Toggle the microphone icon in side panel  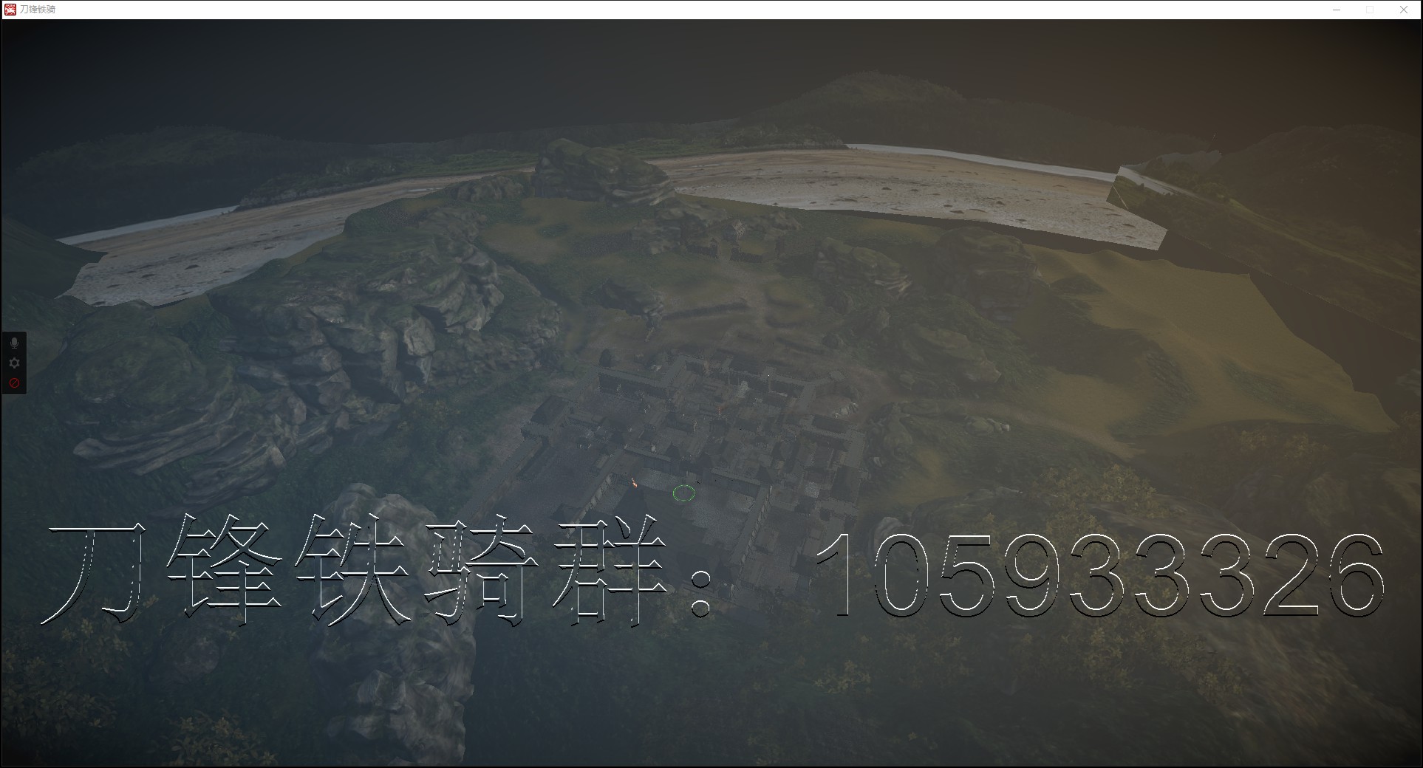click(x=14, y=343)
